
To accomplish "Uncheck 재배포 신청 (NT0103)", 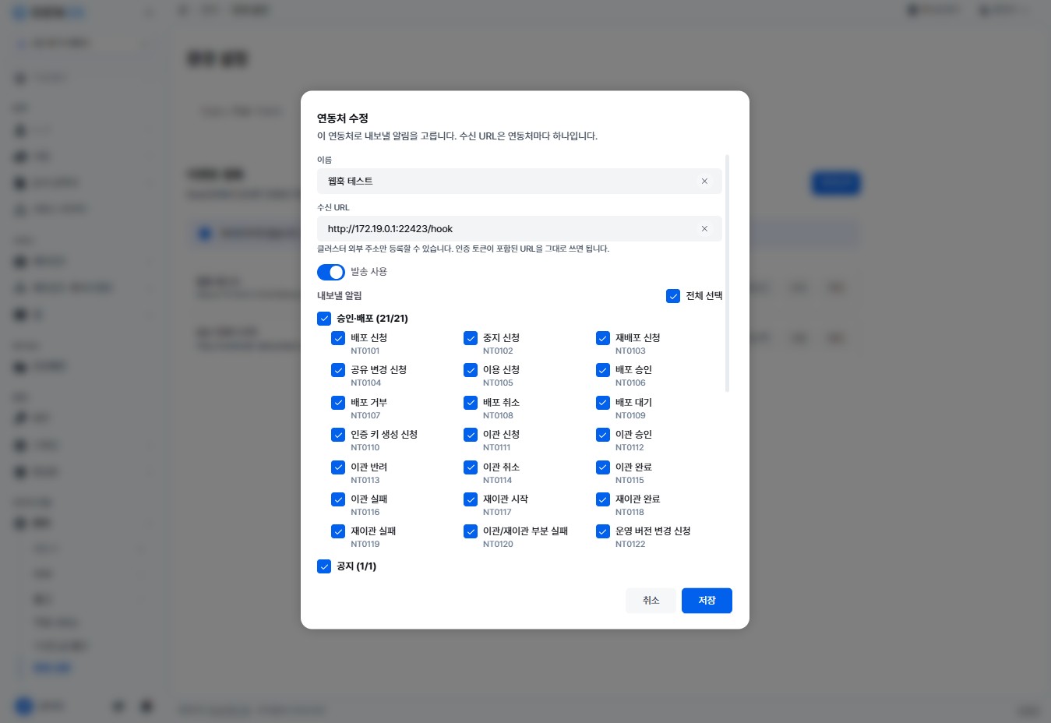I will click(603, 338).
